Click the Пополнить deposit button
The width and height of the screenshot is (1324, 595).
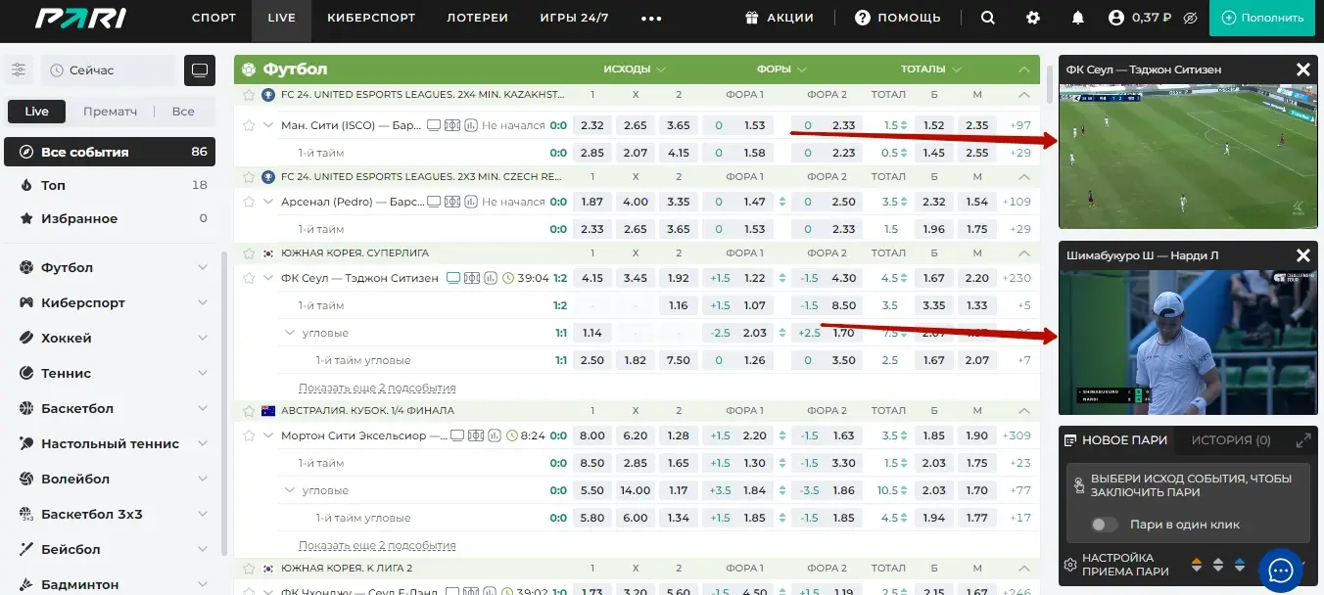point(1264,18)
